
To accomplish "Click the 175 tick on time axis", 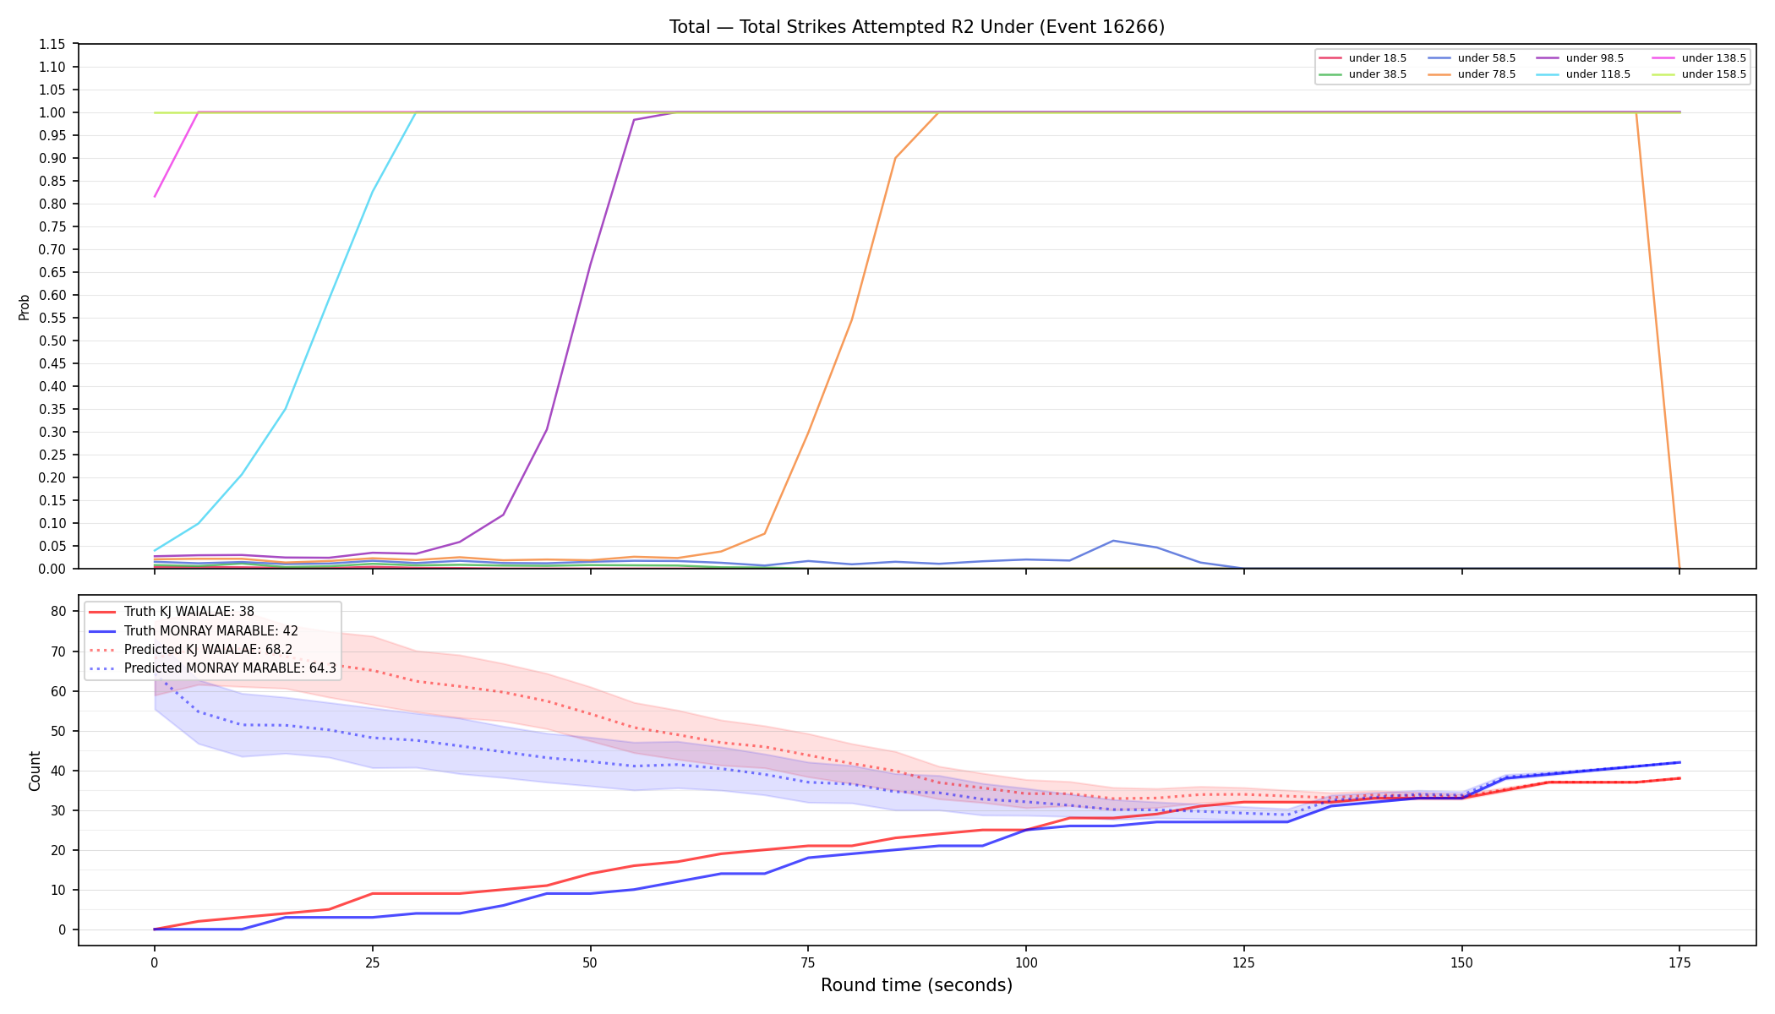I will coord(1679,962).
